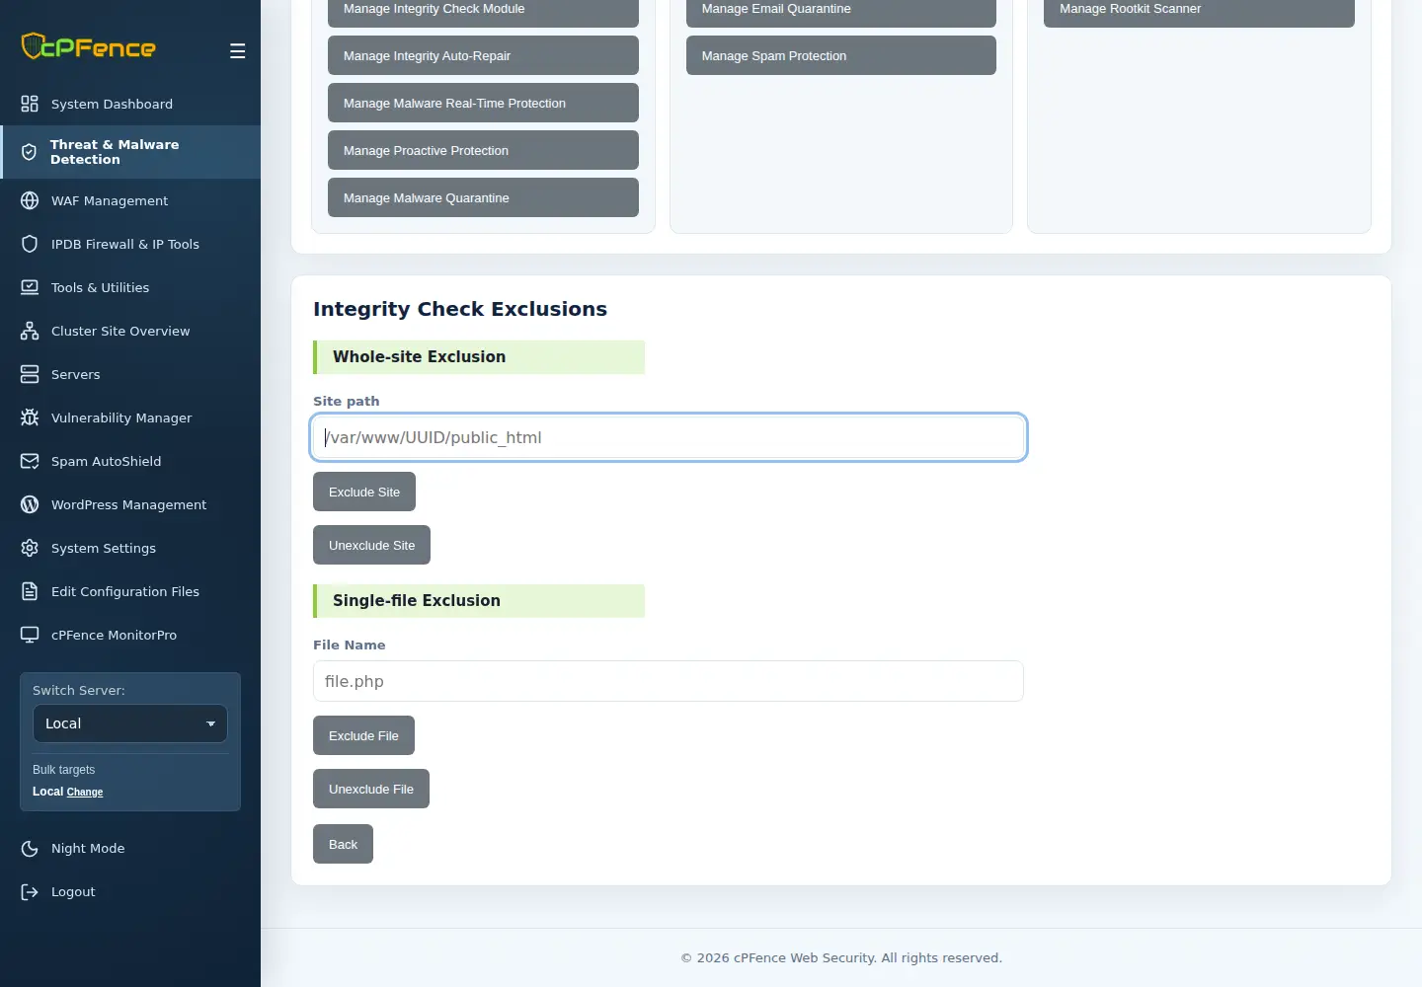Focus the File Name input field
This screenshot has width=1422, height=987.
tap(669, 681)
